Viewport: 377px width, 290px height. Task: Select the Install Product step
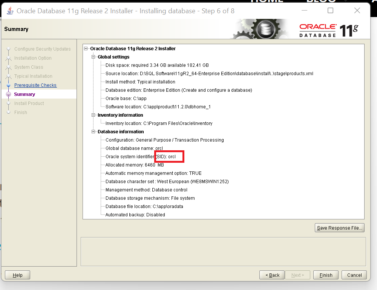tap(29, 103)
